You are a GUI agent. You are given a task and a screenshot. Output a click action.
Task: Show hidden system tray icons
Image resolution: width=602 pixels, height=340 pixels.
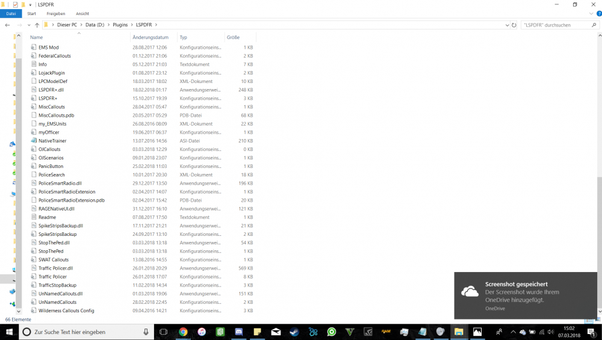[x=512, y=332]
